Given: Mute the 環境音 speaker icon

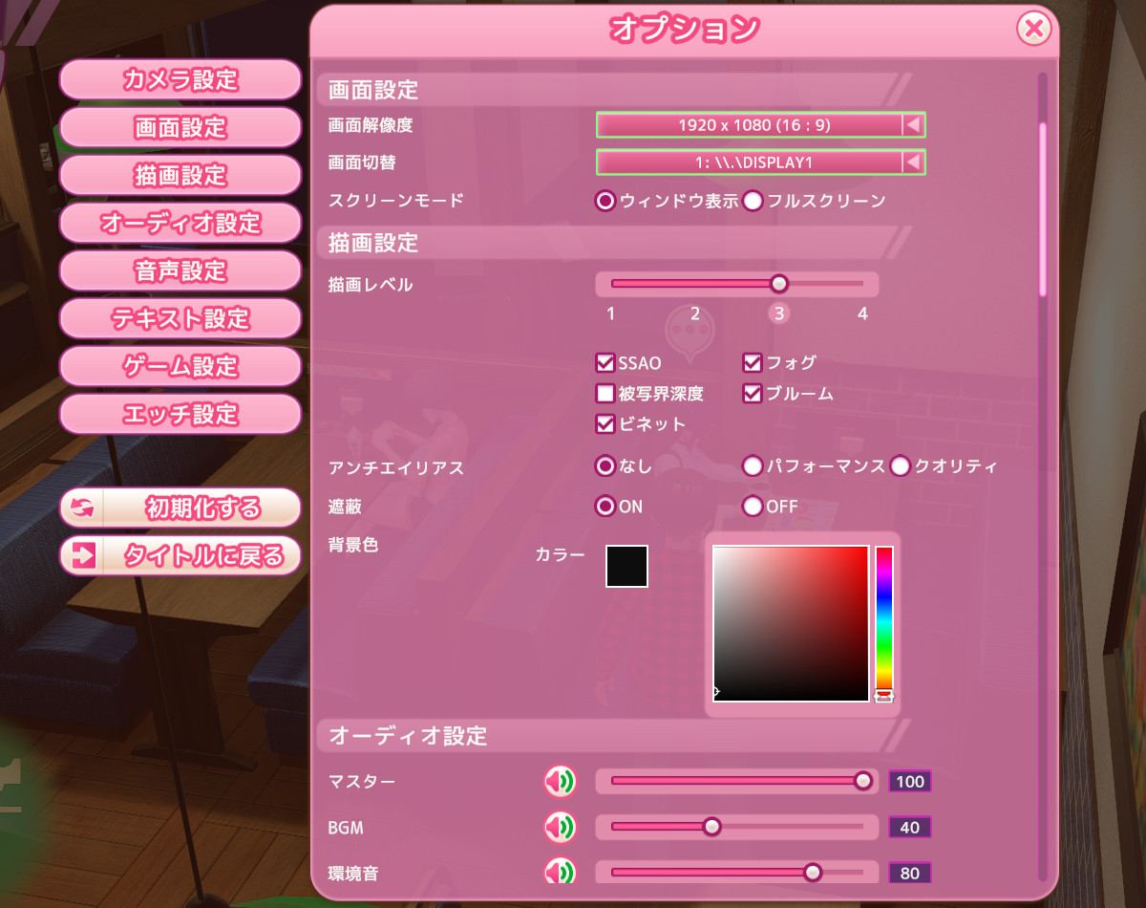Looking at the screenshot, I should pos(560,873).
